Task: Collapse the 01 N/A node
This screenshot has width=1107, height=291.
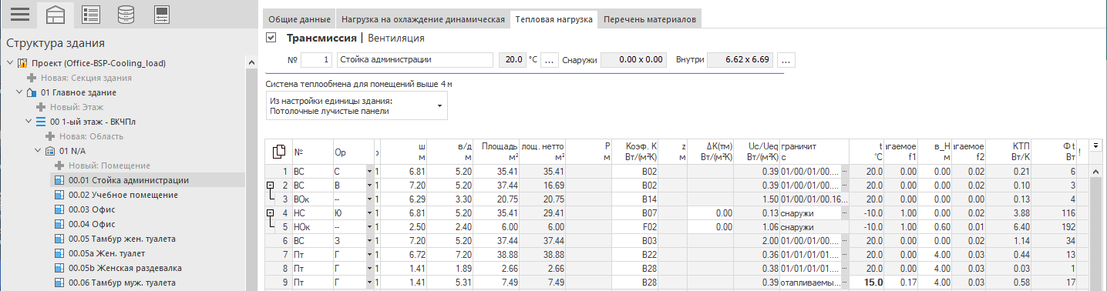Action: click(x=37, y=151)
